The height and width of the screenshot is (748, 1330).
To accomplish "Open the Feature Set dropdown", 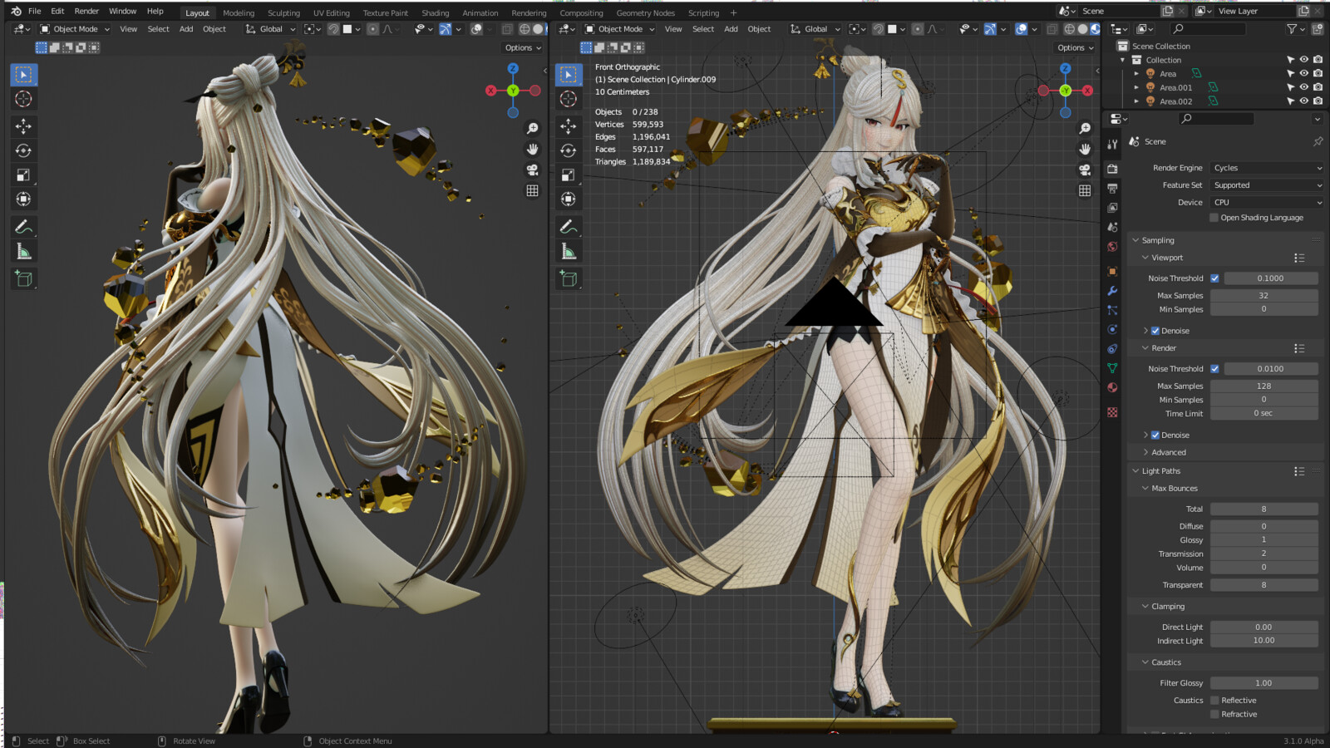I will click(1267, 185).
